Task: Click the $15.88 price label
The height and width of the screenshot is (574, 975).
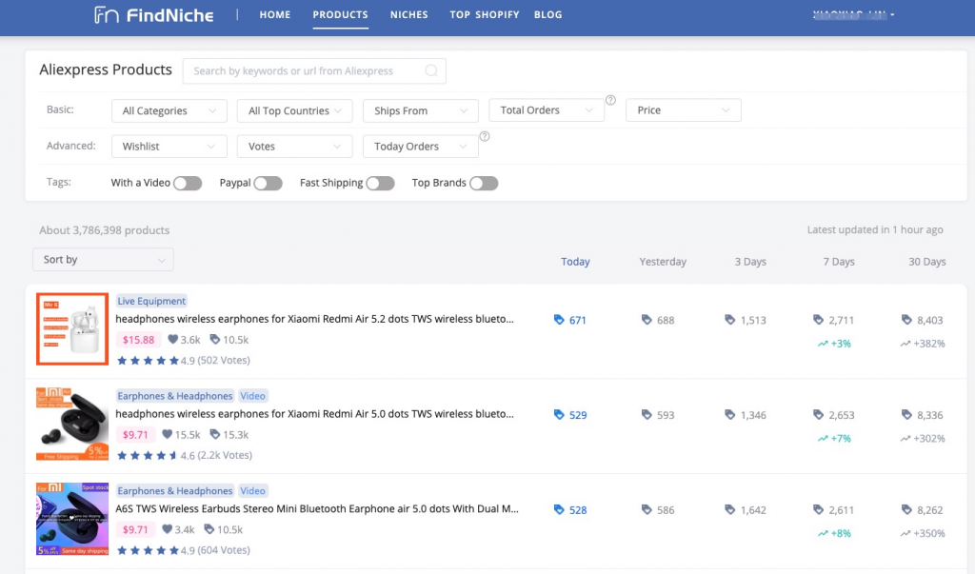Action: (138, 340)
